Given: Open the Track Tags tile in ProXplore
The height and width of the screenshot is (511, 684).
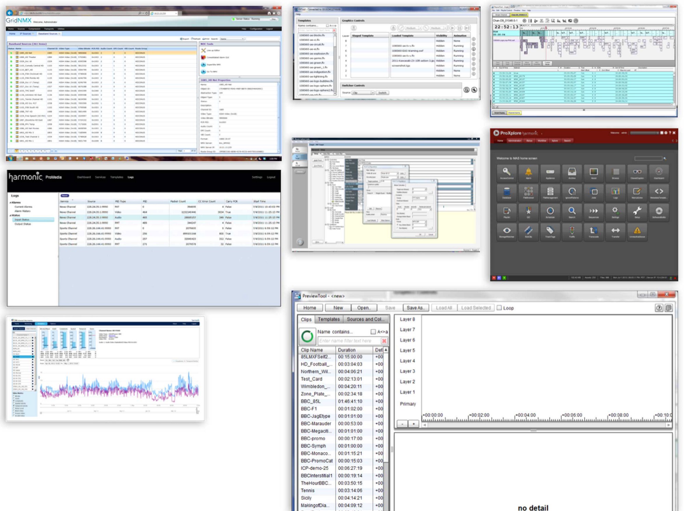Looking at the screenshot, I should coord(550,232).
